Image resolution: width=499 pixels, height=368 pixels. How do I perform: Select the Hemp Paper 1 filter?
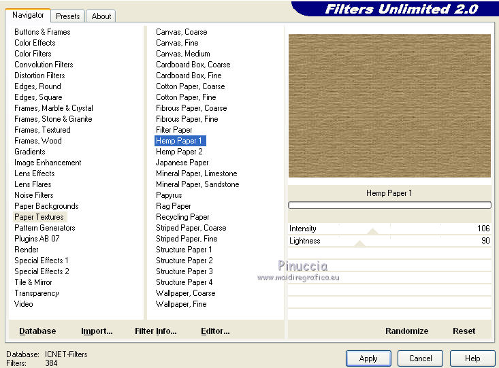(x=180, y=141)
